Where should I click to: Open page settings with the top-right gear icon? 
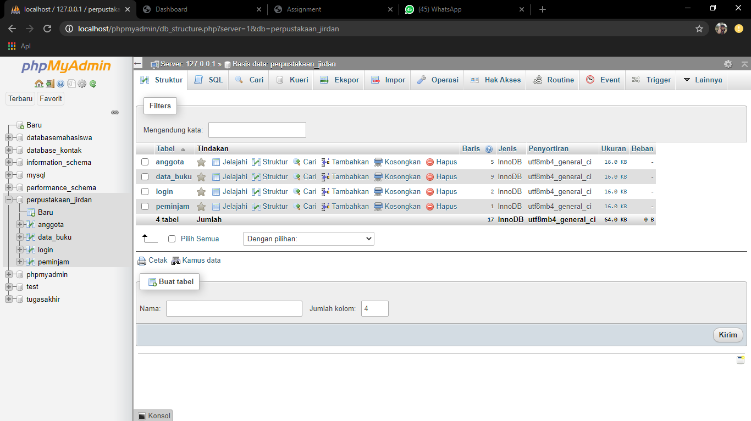point(728,64)
